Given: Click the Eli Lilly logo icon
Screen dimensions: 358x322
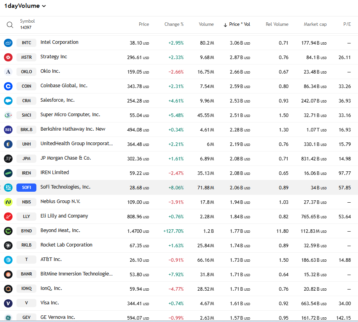Looking at the screenshot, I should [8, 216].
